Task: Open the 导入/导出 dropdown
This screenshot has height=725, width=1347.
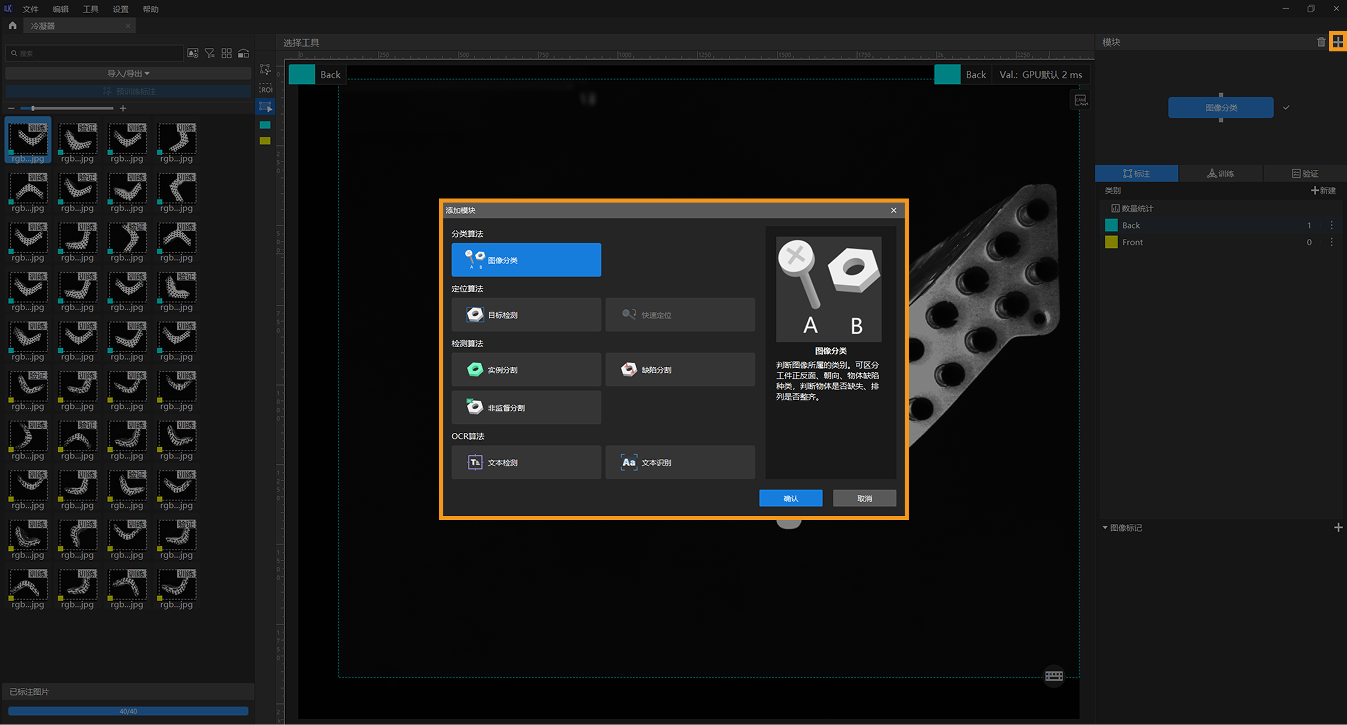Action: coord(128,73)
